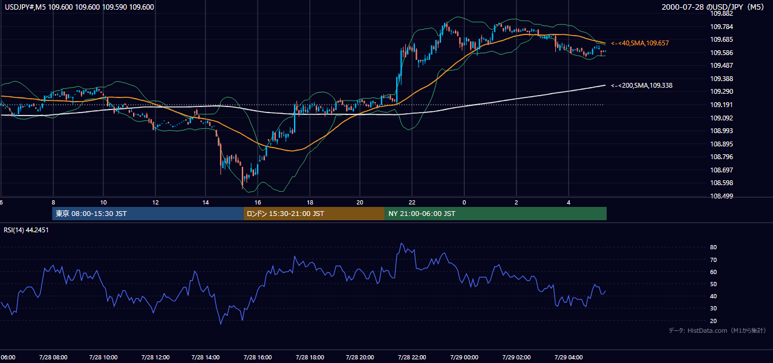
Task: Click the bottom date label 7/28 14:00
Action: [x=206, y=358]
